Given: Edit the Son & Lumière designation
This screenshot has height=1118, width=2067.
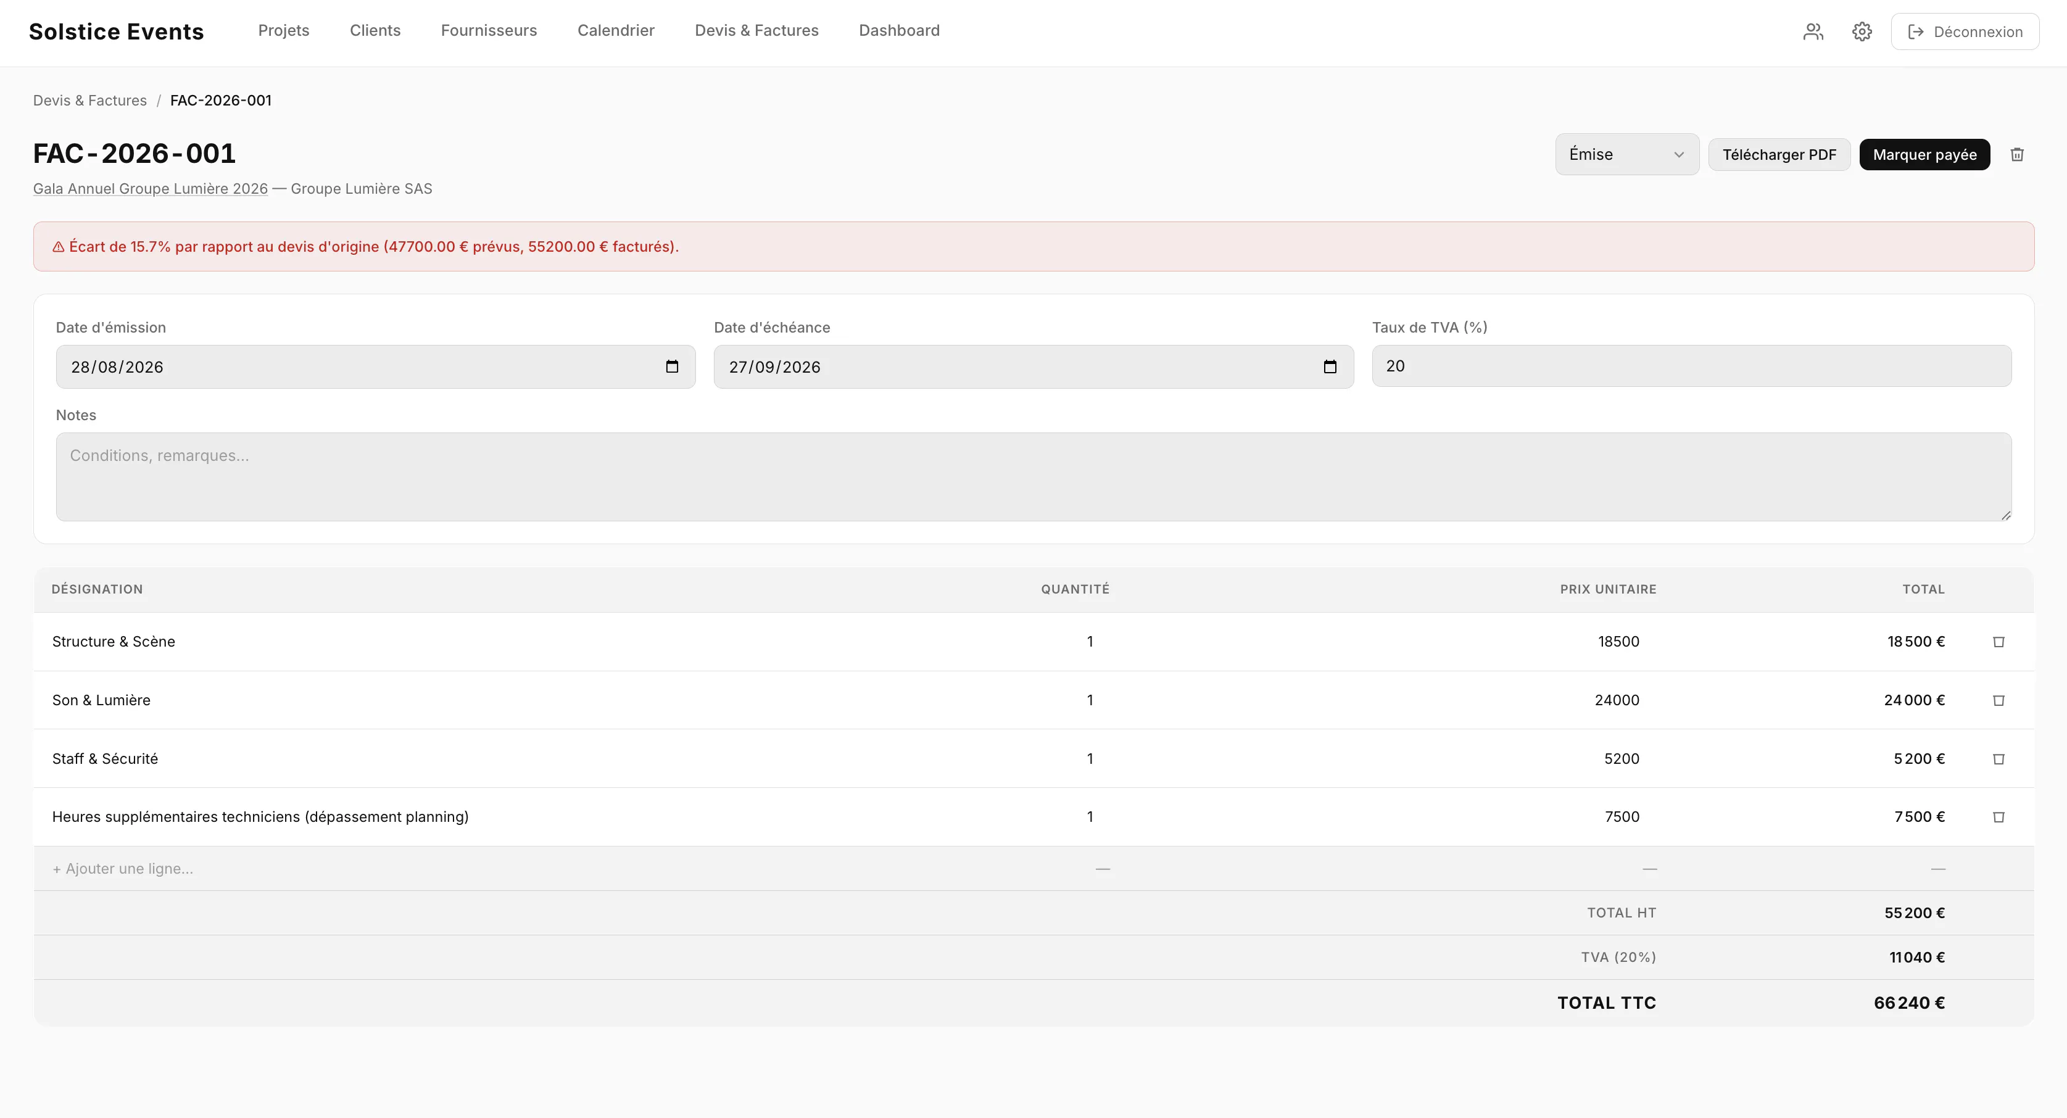Looking at the screenshot, I should pos(101,700).
